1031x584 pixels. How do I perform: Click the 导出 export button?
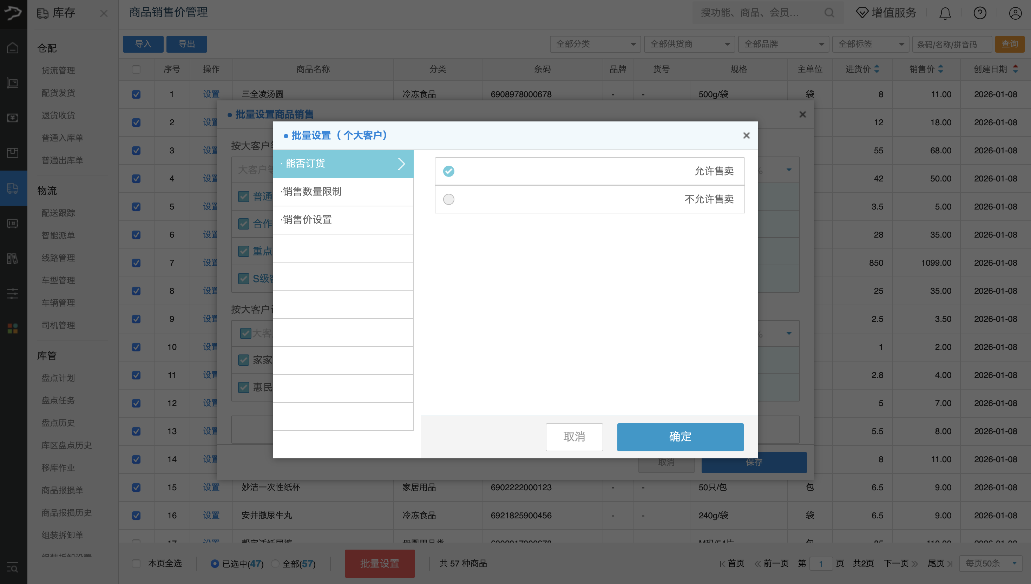[187, 44]
